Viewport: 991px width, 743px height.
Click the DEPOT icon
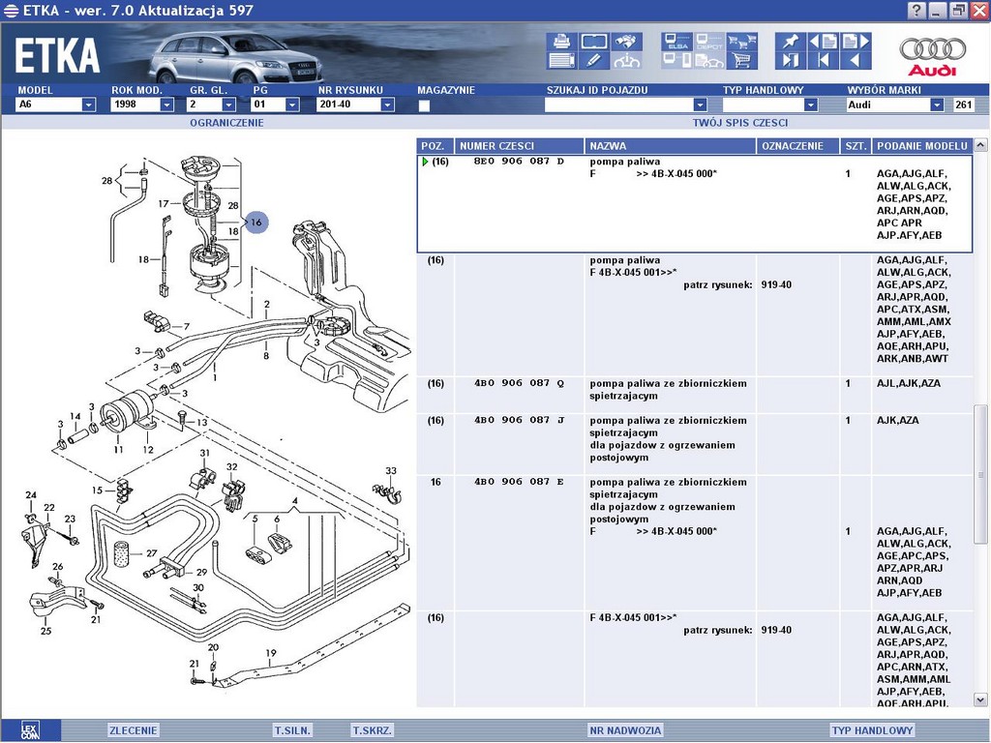pos(709,42)
